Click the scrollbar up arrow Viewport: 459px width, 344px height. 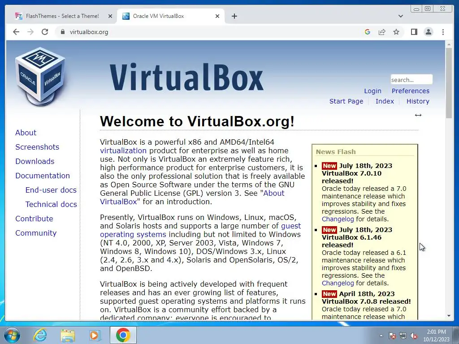click(x=449, y=44)
